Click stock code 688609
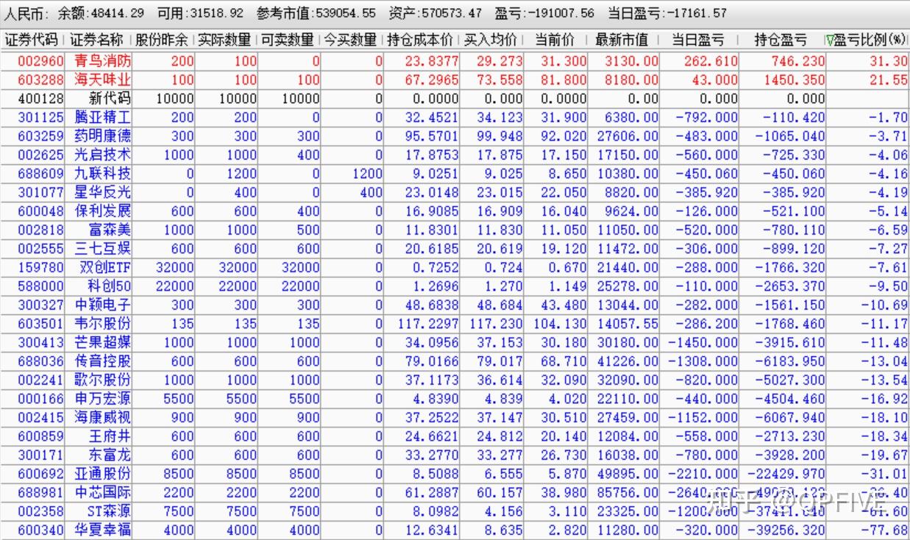Screen dimensions: 910x540 click(41, 174)
